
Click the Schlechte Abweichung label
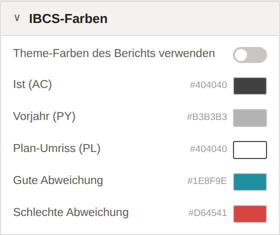click(71, 212)
